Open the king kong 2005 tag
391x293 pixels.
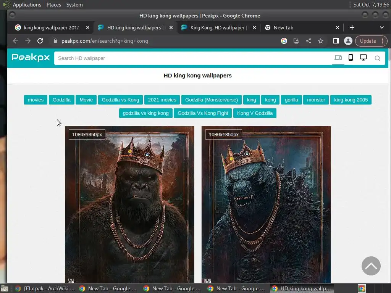pyautogui.click(x=351, y=100)
